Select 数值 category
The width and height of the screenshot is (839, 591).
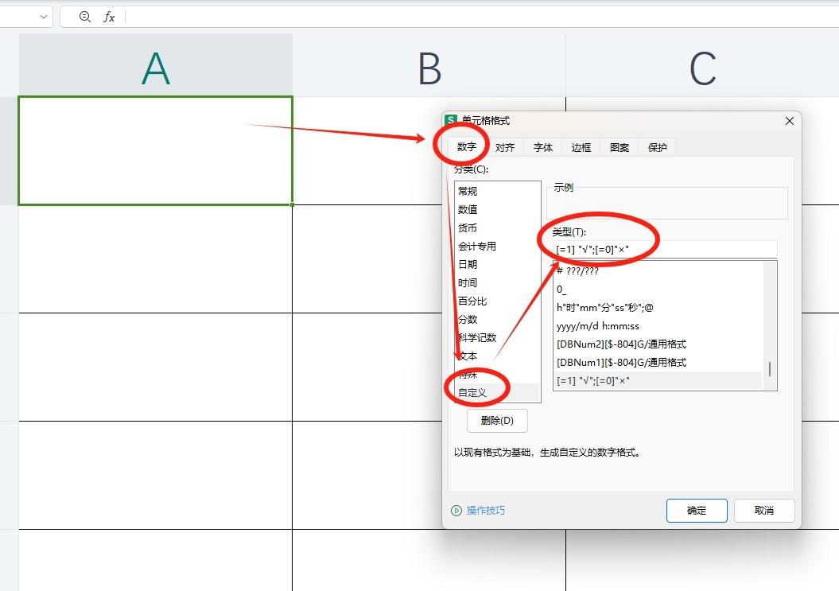tap(497, 209)
